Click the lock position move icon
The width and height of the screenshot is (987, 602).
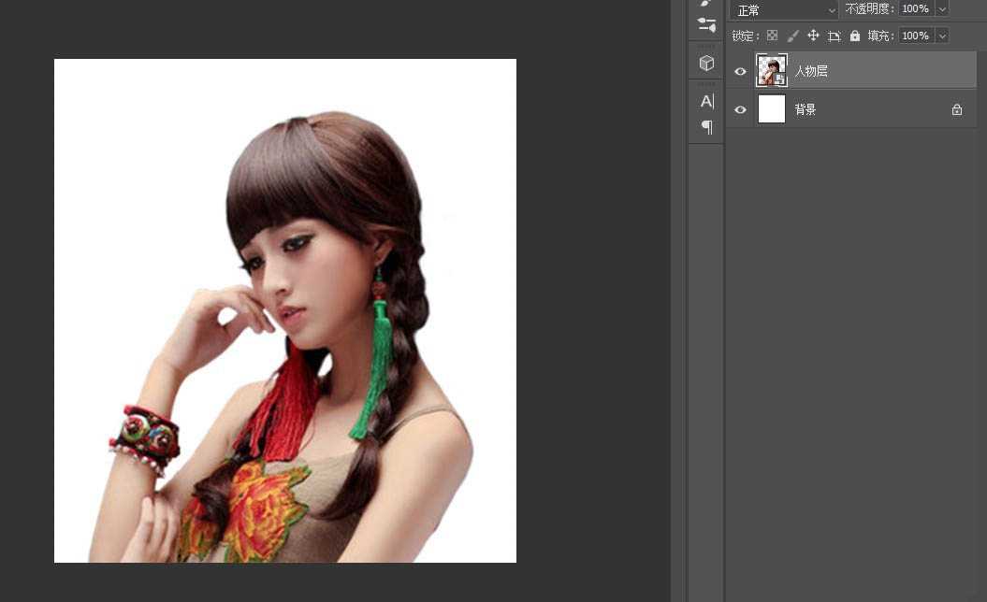point(813,36)
